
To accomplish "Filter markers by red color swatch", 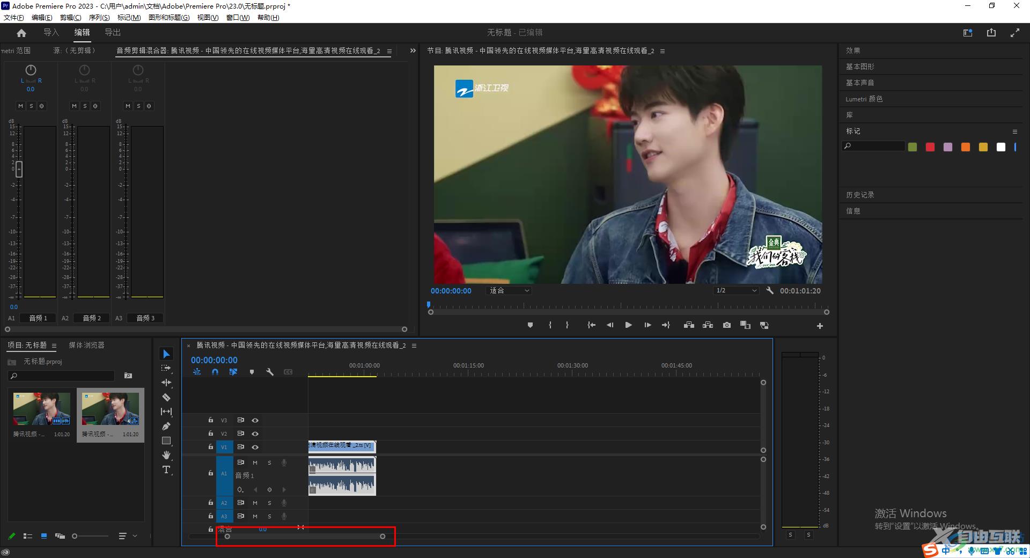I will [x=930, y=147].
